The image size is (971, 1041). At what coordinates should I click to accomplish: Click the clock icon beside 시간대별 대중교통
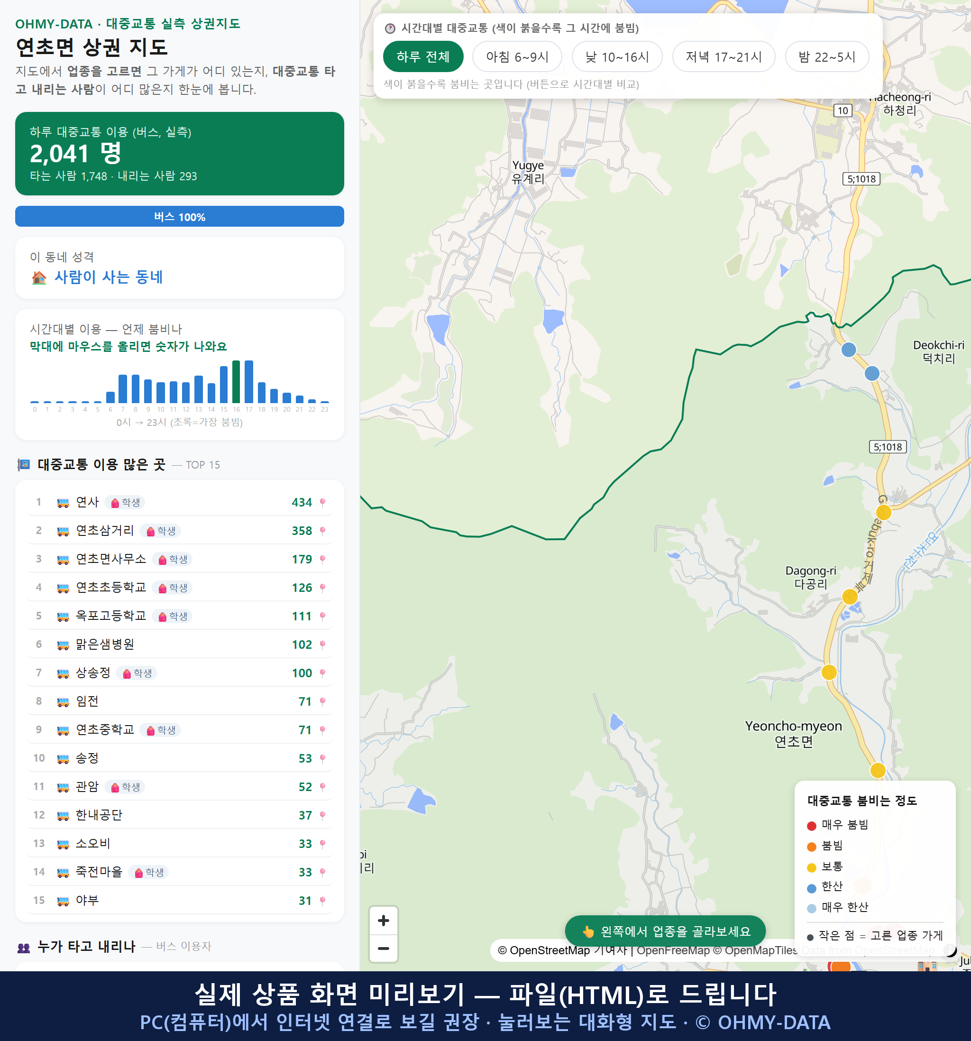click(390, 28)
